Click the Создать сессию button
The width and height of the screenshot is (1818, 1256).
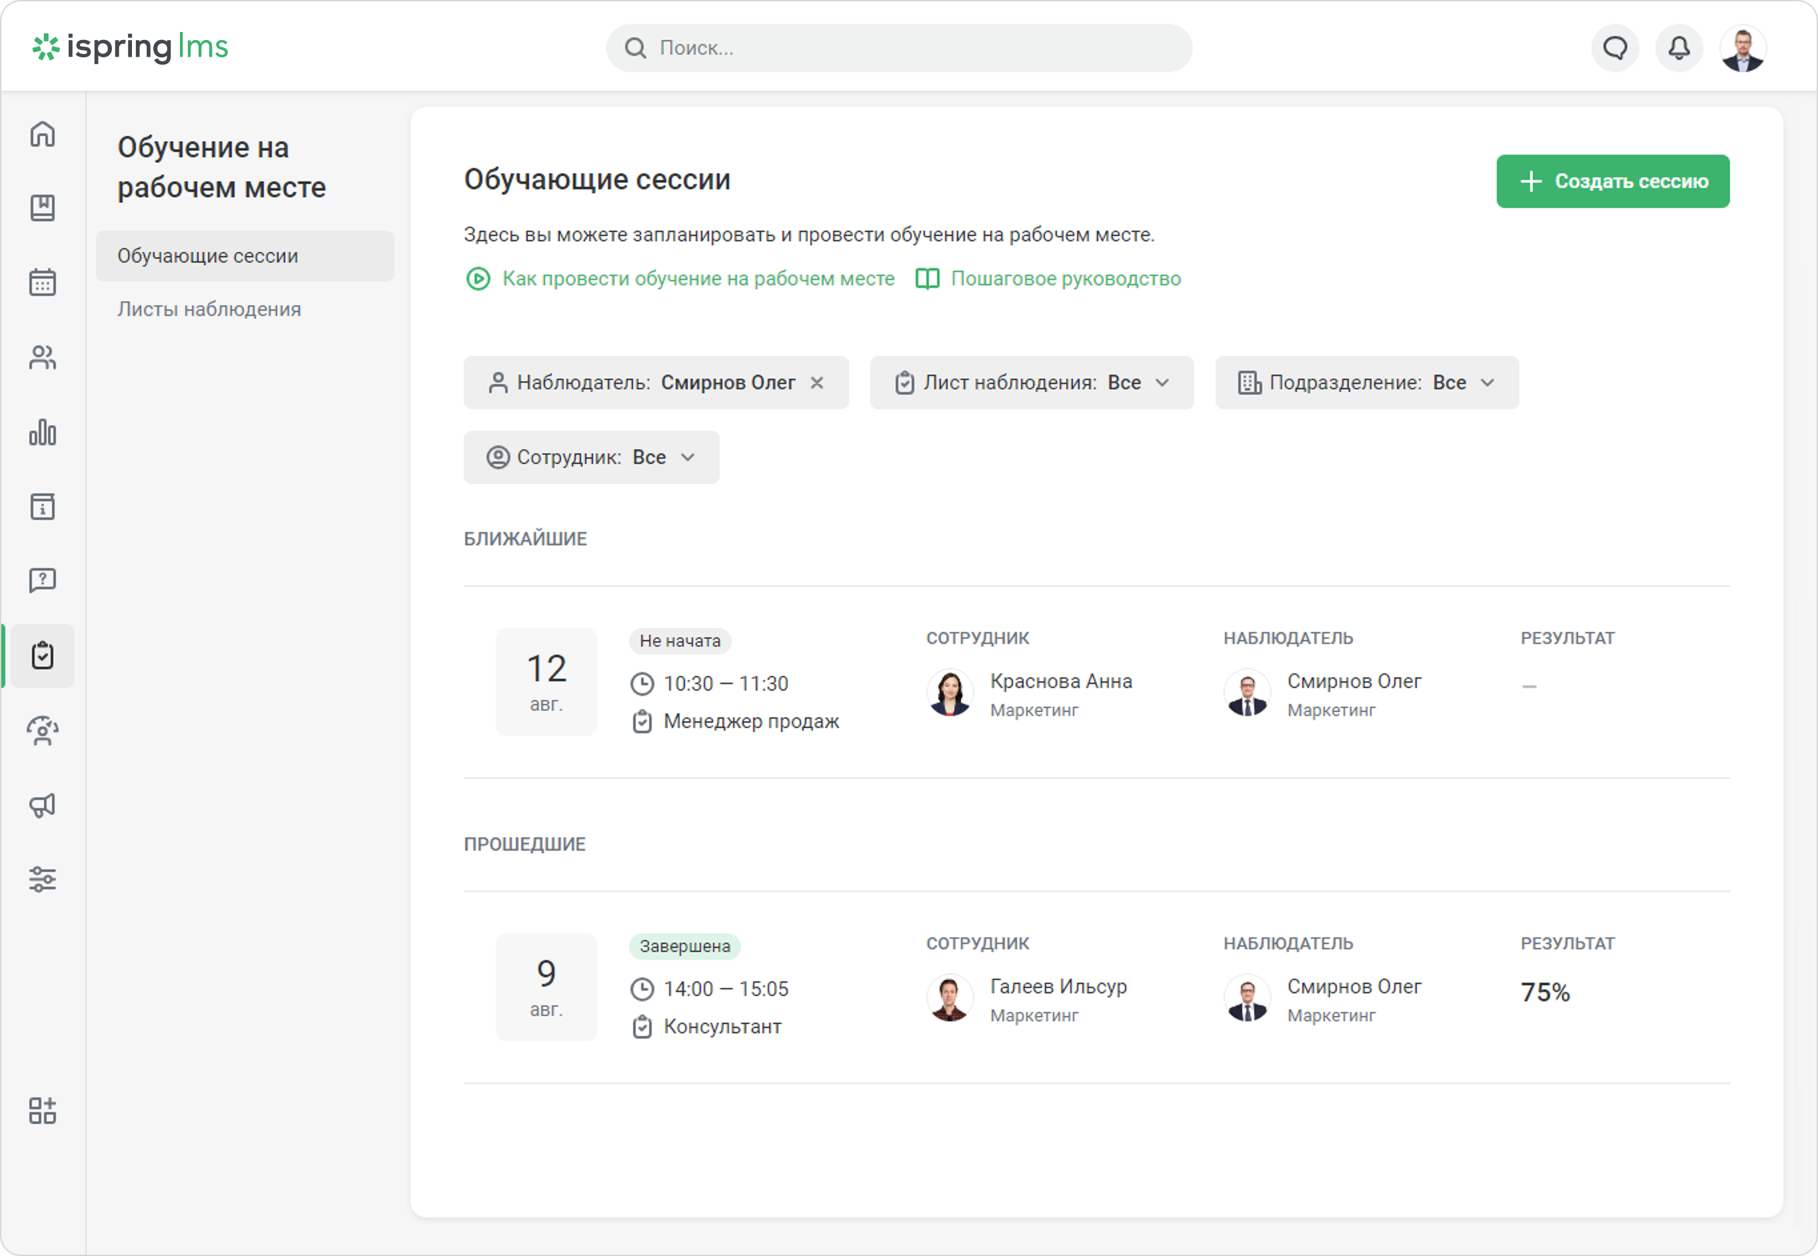click(x=1613, y=182)
